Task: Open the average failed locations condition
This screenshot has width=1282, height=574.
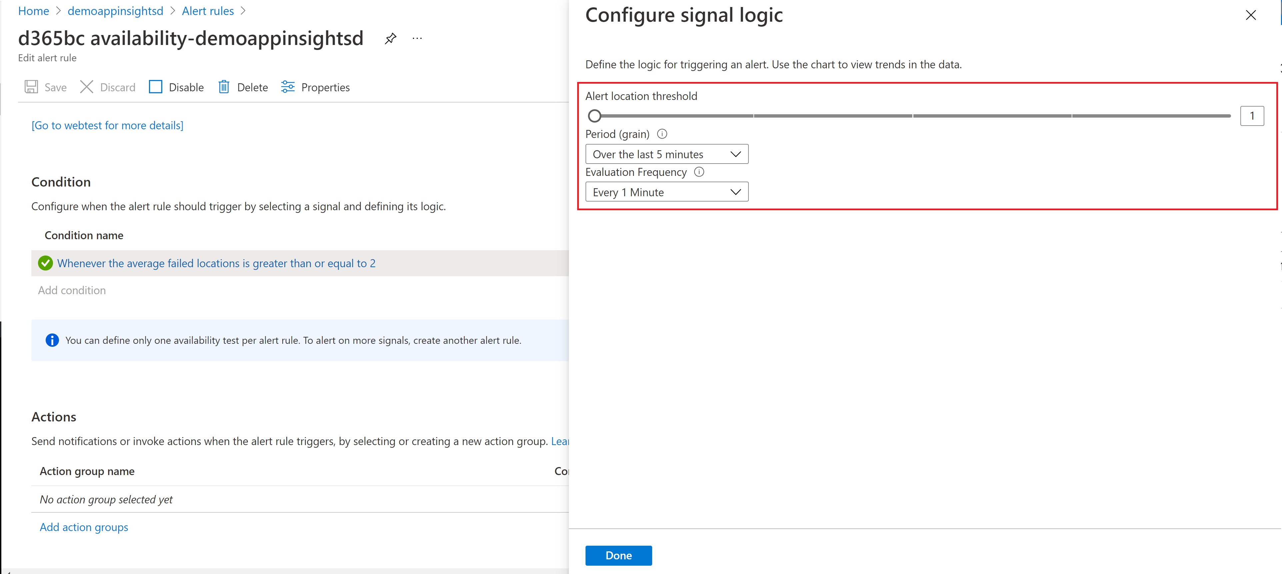Action: (x=216, y=263)
